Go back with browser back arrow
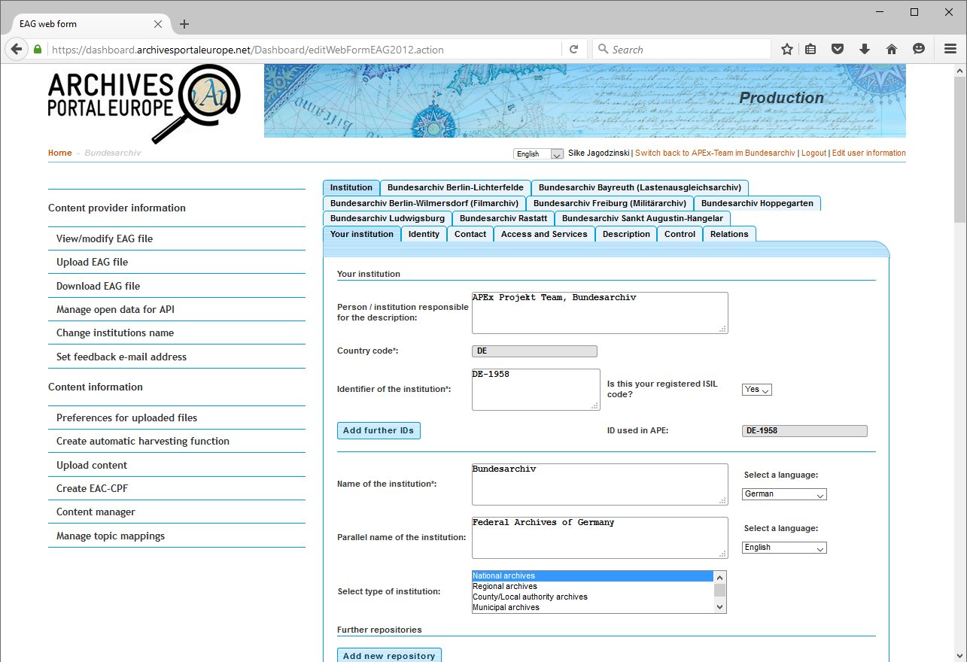The height and width of the screenshot is (662, 967). [17, 49]
